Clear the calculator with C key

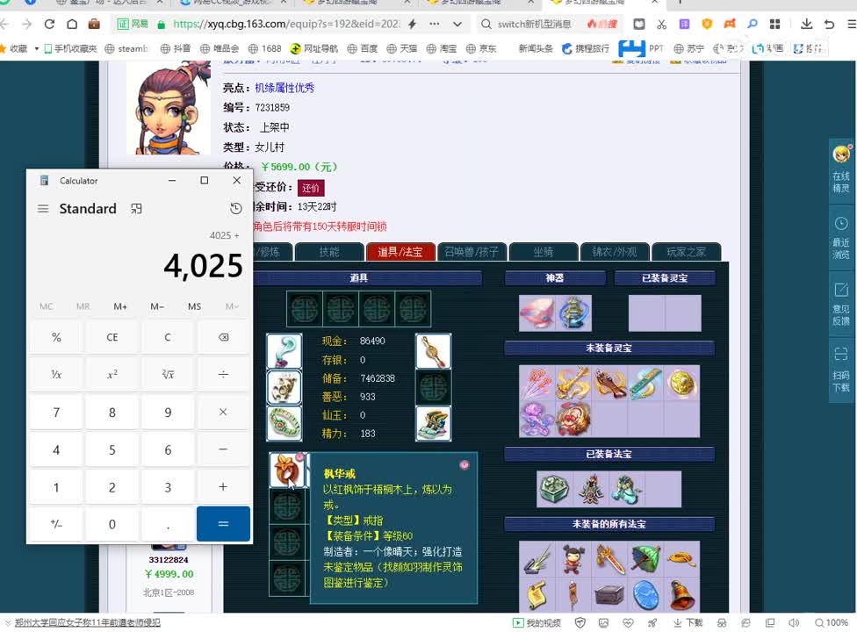pos(168,337)
